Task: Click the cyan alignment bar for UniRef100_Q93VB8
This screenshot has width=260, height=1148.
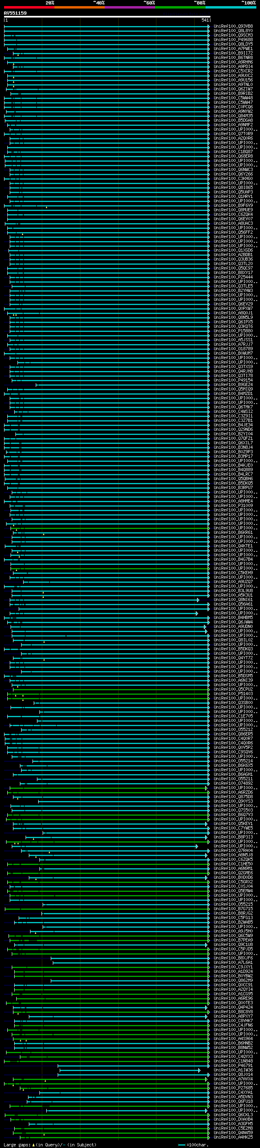Action: tap(107, 26)
